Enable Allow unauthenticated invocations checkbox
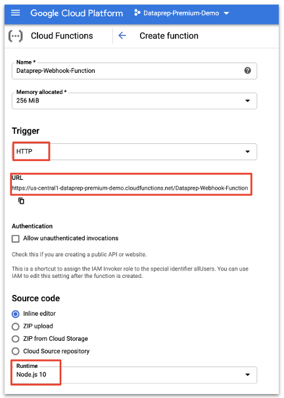Viewport: 284px width, 398px height. (16, 238)
